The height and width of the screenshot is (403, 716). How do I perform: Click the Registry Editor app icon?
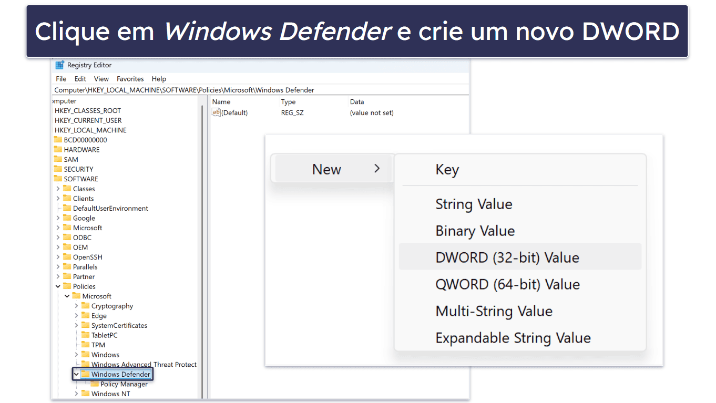click(60, 65)
